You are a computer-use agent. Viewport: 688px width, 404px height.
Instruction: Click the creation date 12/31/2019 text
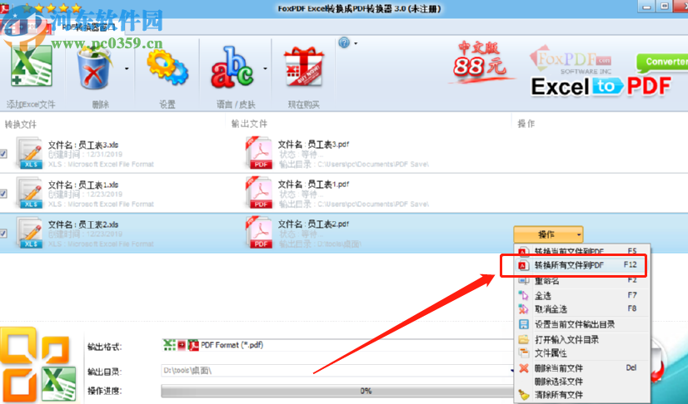tap(104, 155)
